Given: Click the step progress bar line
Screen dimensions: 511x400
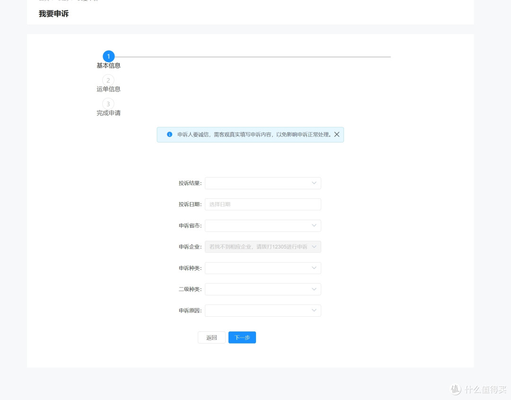Looking at the screenshot, I should pyautogui.click(x=253, y=57).
